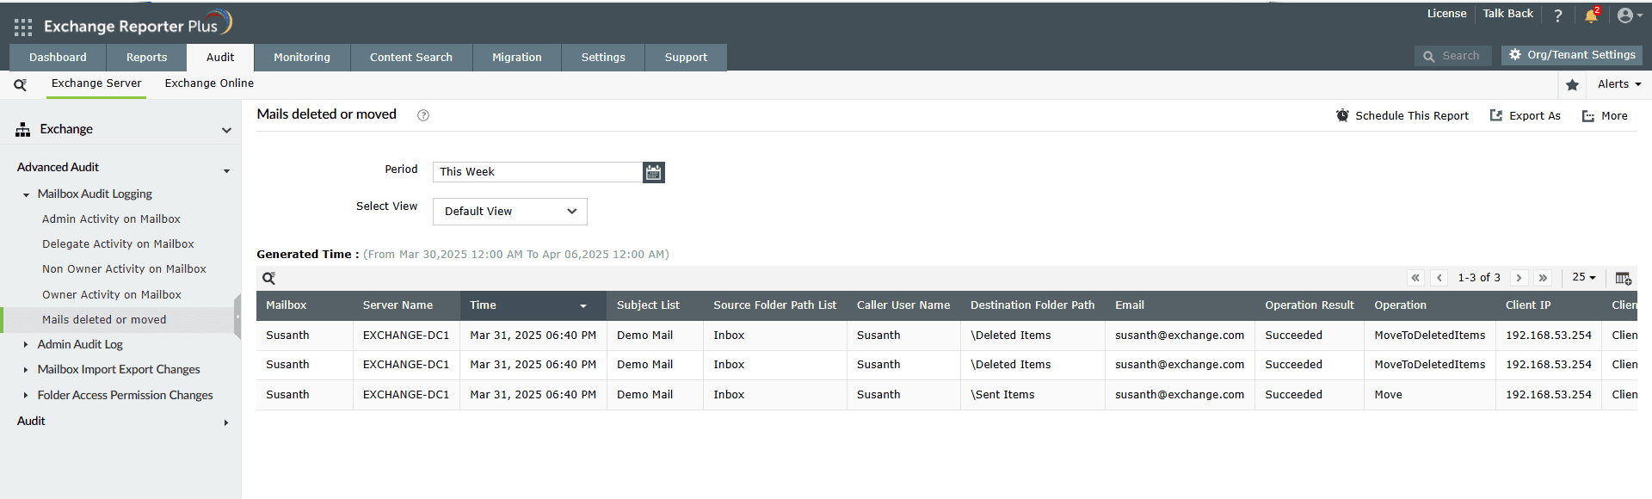The height and width of the screenshot is (499, 1652).
Task: Go to the previous results page
Action: point(1439,278)
